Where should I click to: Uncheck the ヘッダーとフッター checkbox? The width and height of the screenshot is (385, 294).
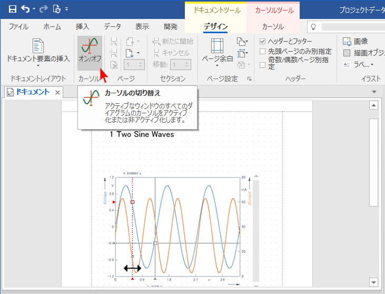[262, 41]
